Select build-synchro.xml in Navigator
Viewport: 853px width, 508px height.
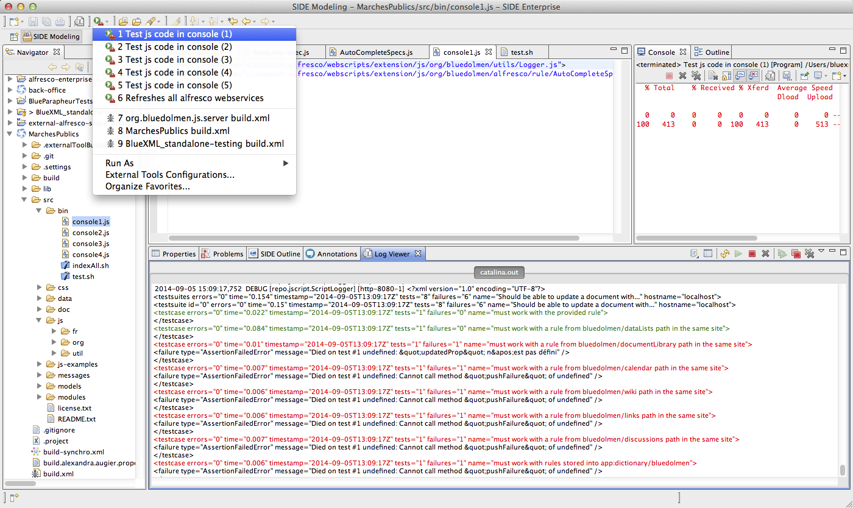73,452
